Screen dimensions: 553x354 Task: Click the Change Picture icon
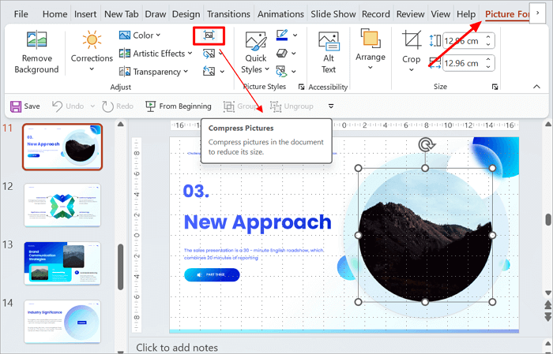tap(209, 54)
